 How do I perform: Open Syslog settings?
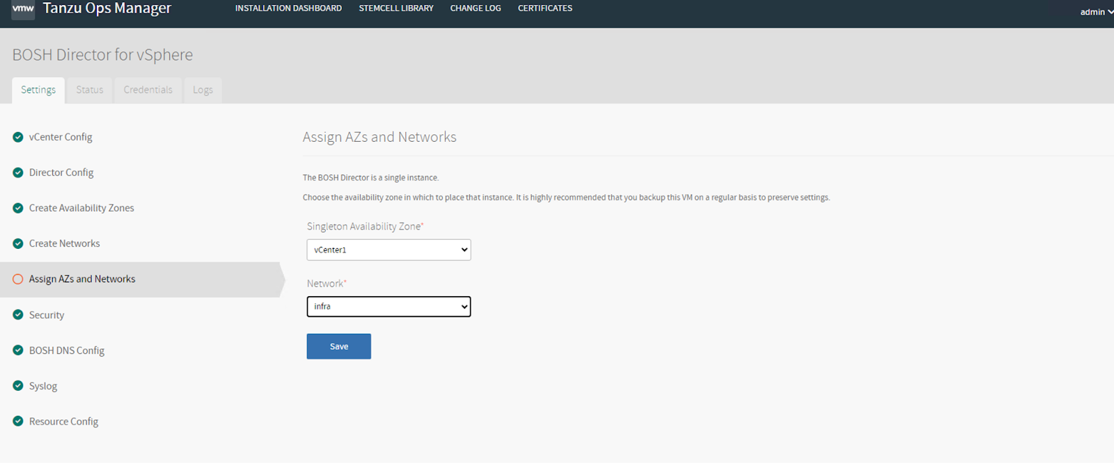pyautogui.click(x=43, y=386)
